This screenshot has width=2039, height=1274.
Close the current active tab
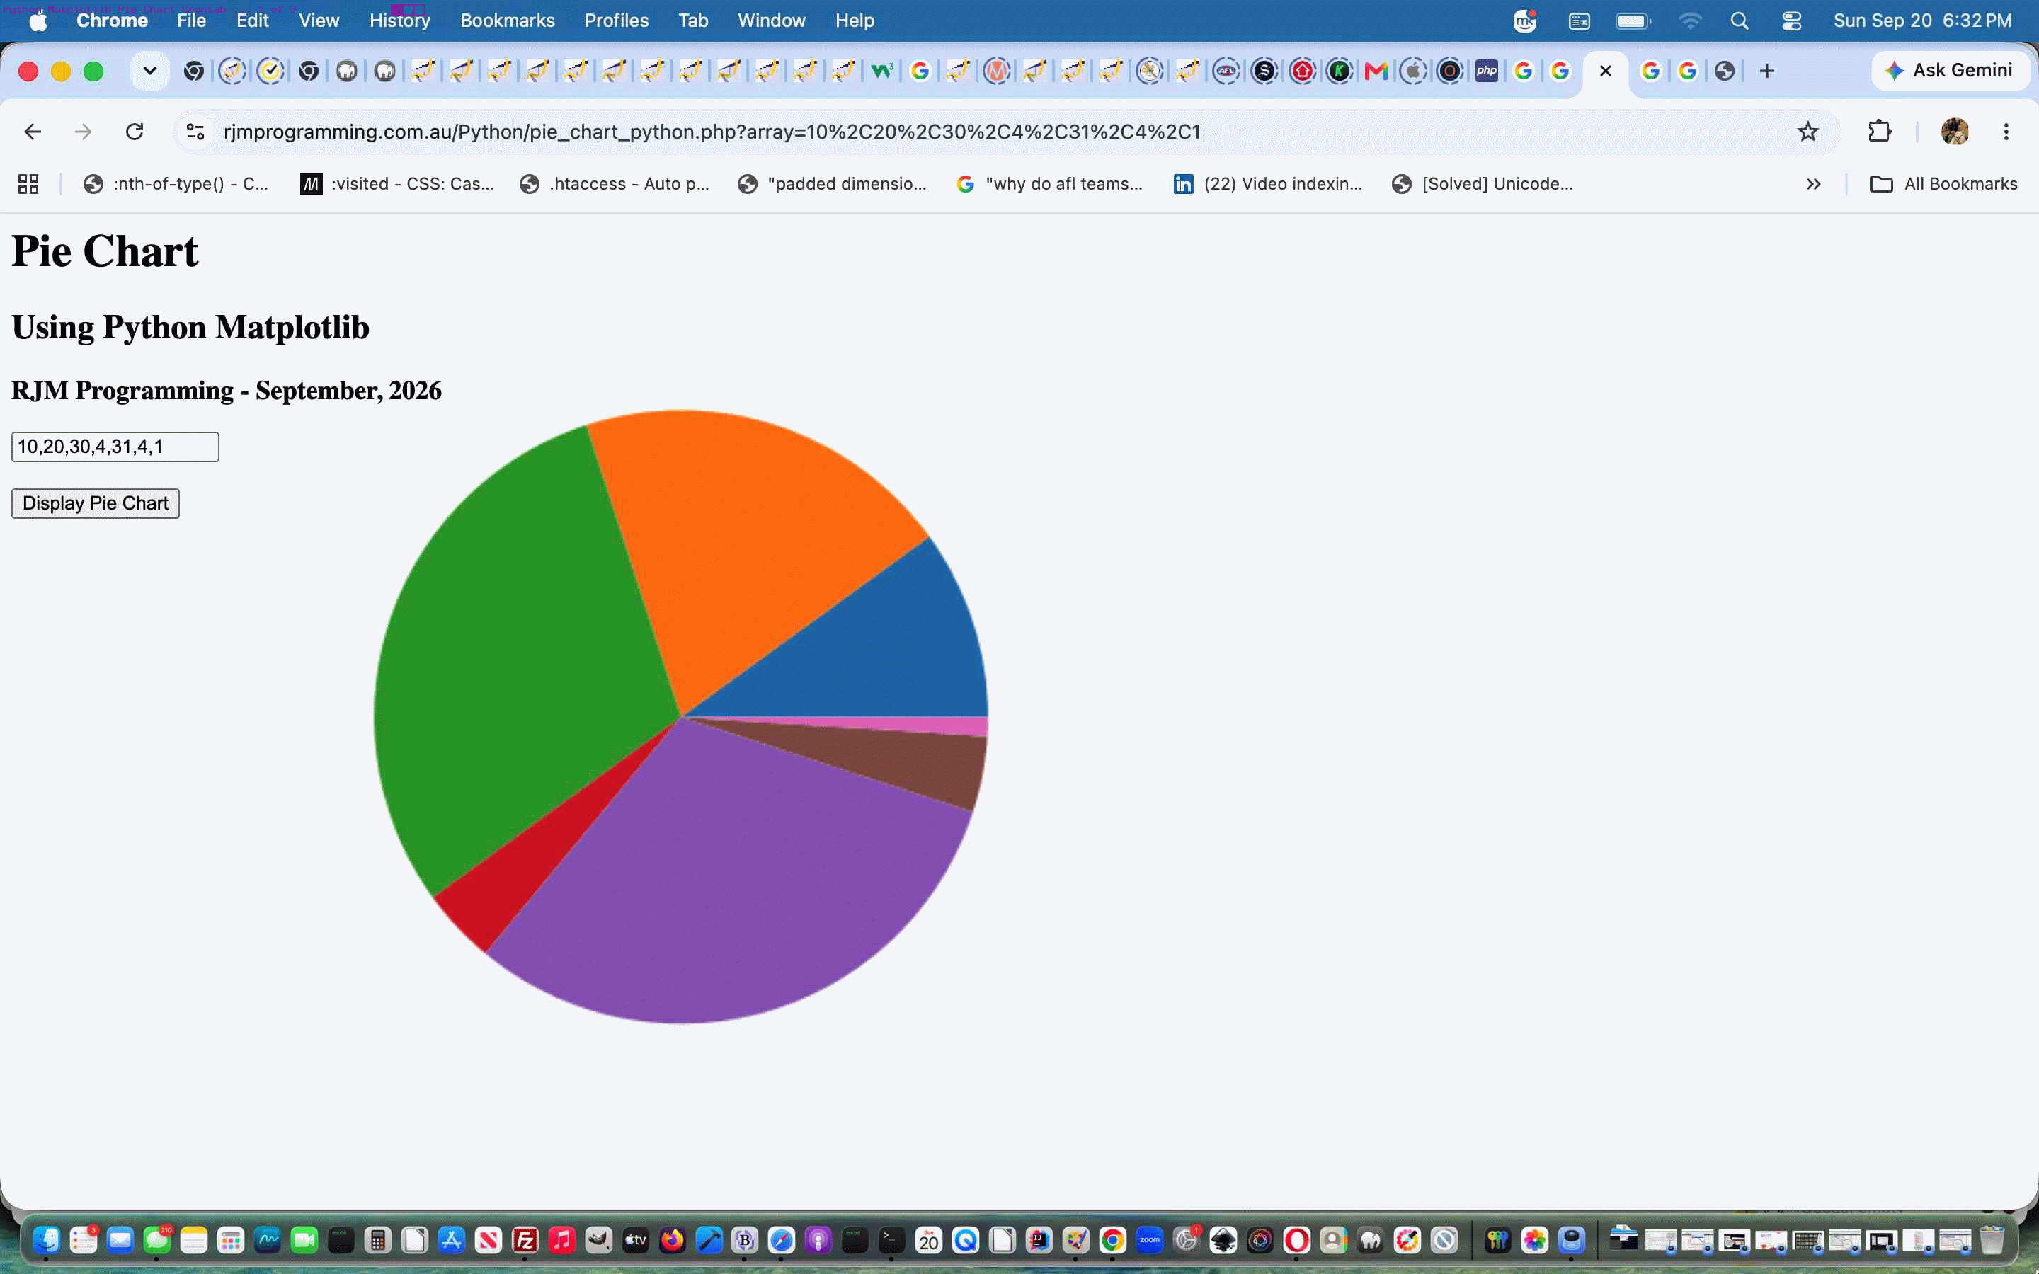1605,71
